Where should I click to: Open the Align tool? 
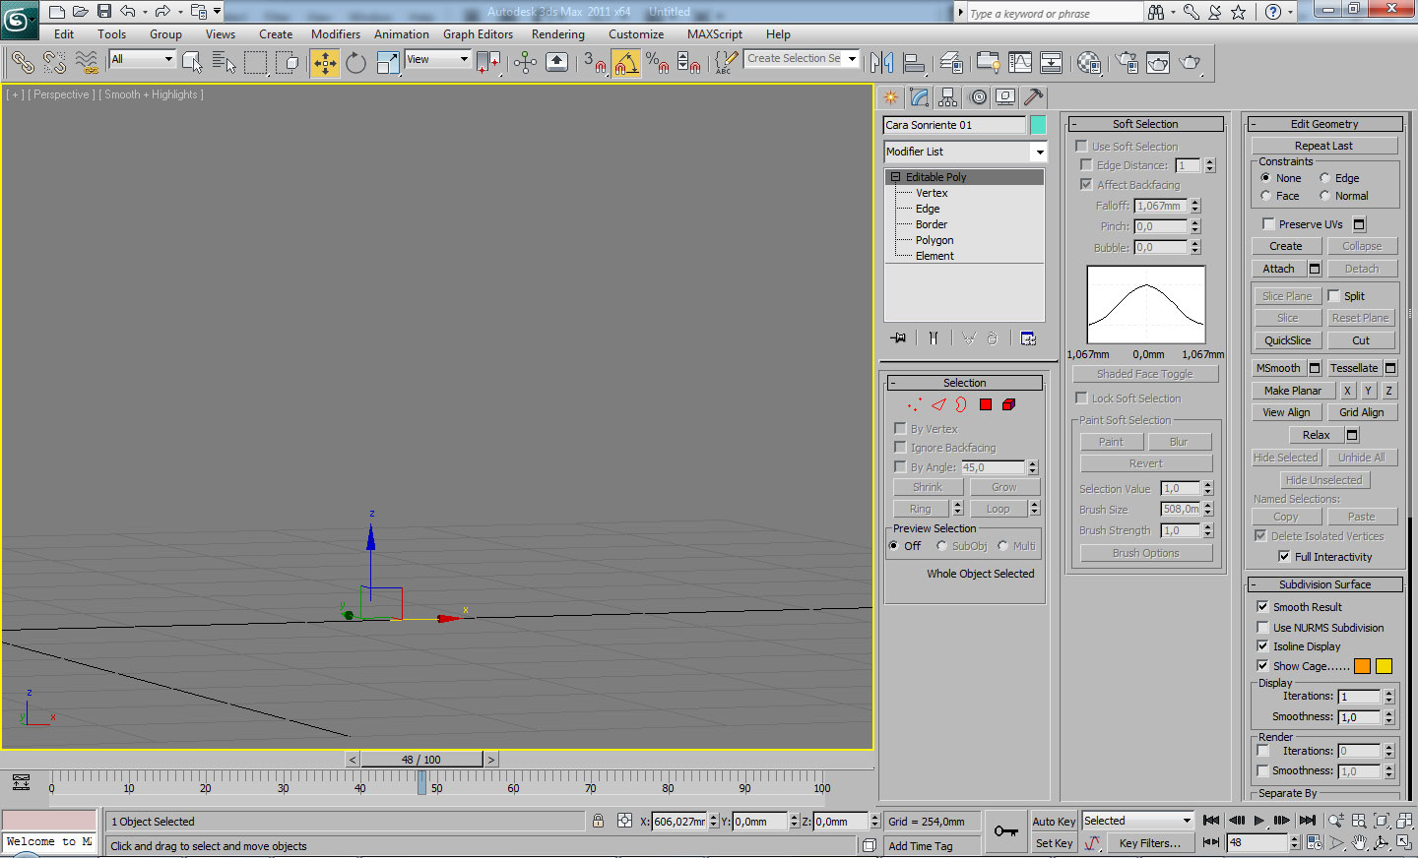pos(914,63)
